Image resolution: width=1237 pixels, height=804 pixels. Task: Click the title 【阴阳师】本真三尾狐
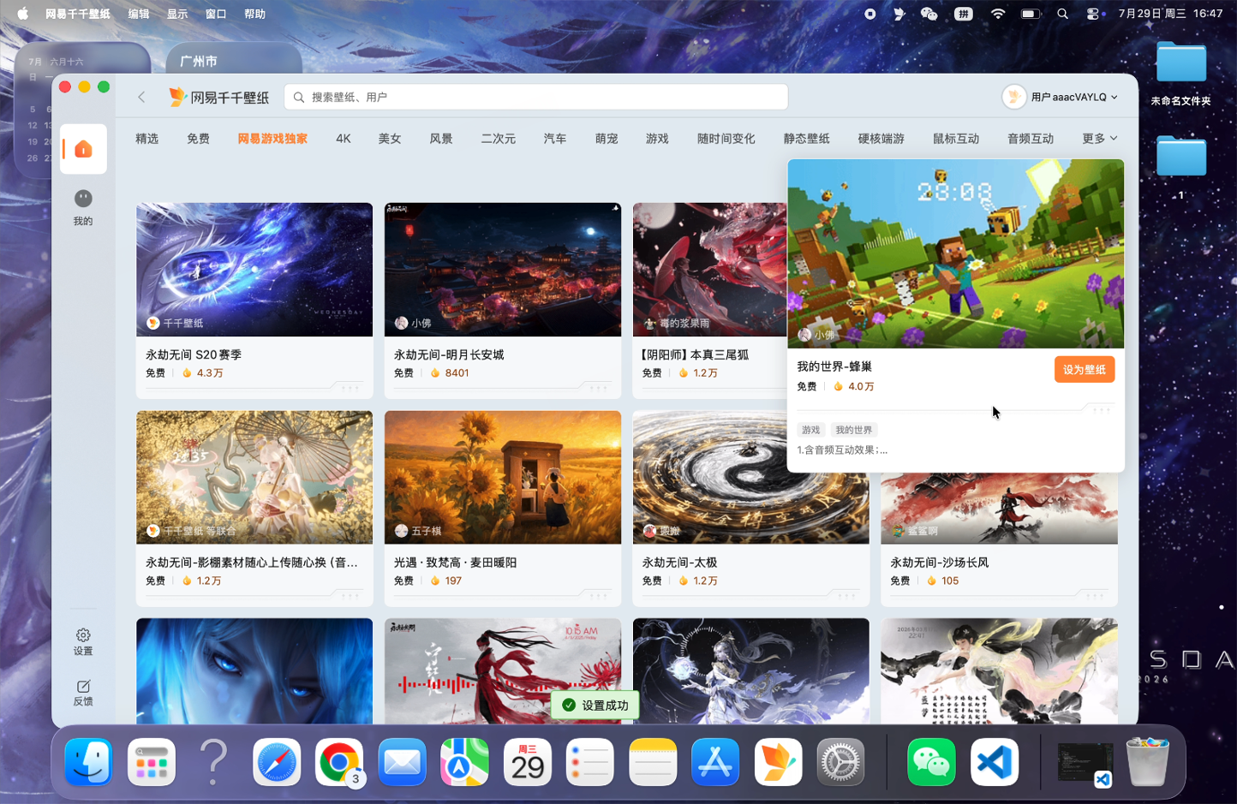(x=696, y=354)
